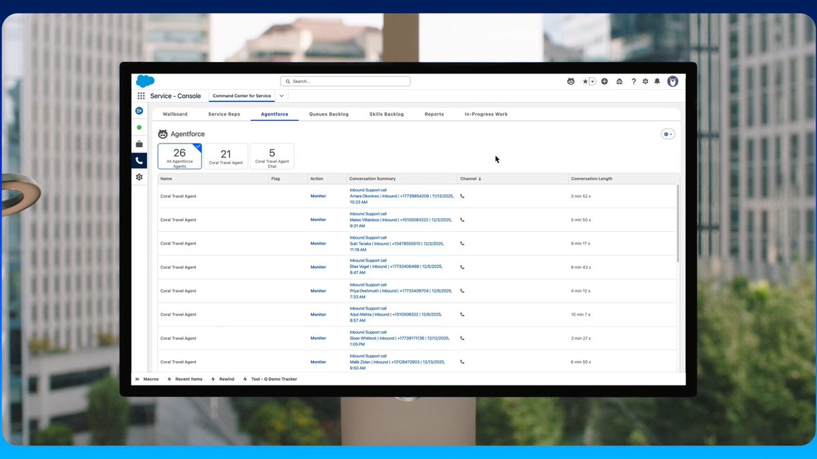The image size is (817, 459).
Task: Switch to the In-Progress Work tab
Action: coord(486,114)
